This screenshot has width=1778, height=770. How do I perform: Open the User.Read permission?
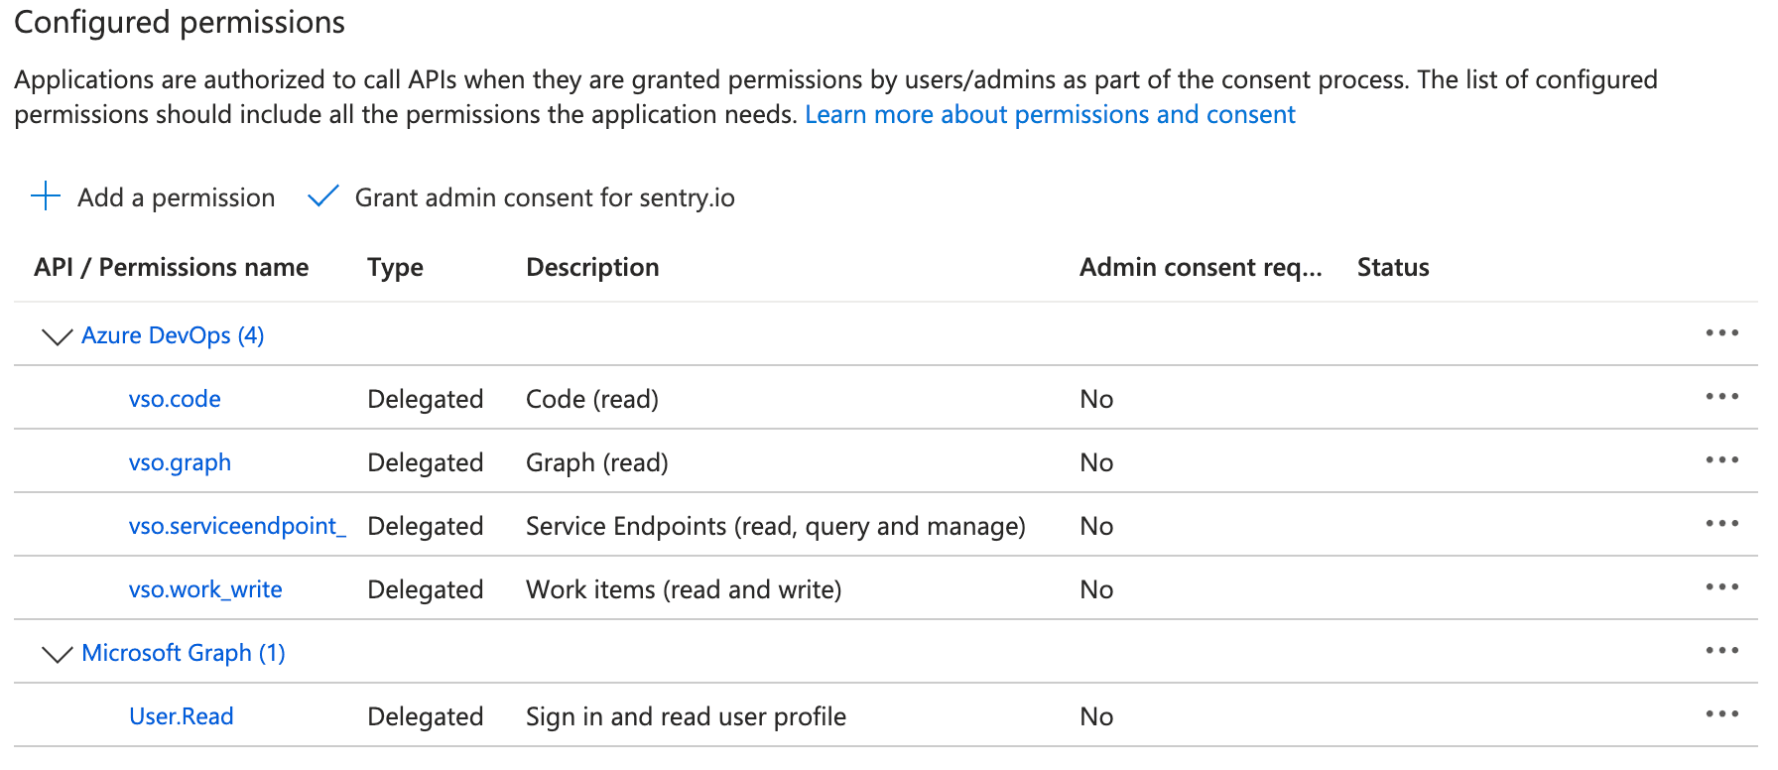(x=182, y=716)
